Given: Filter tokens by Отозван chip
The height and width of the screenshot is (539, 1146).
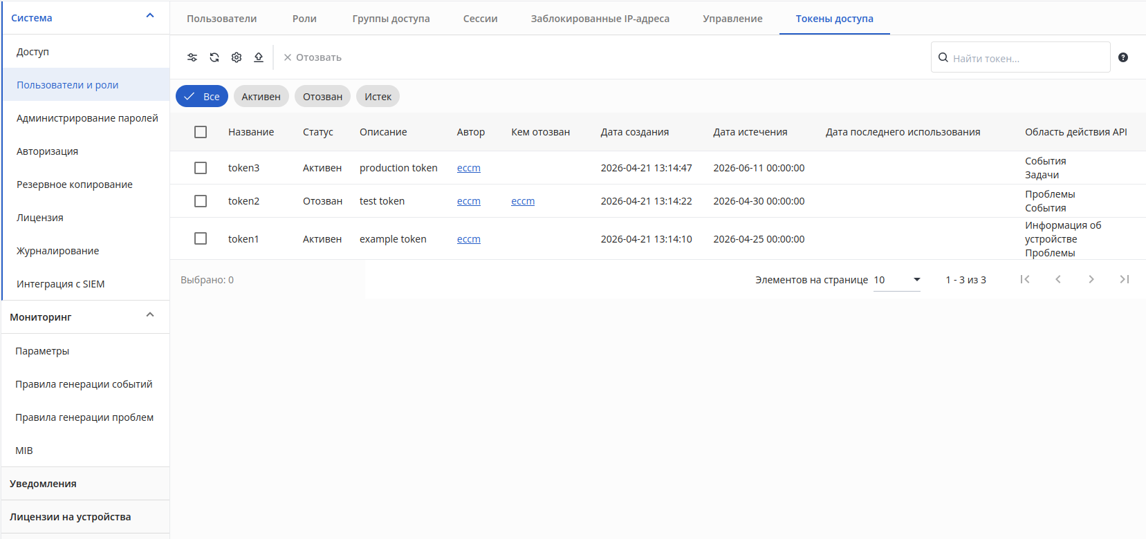Looking at the screenshot, I should (322, 97).
